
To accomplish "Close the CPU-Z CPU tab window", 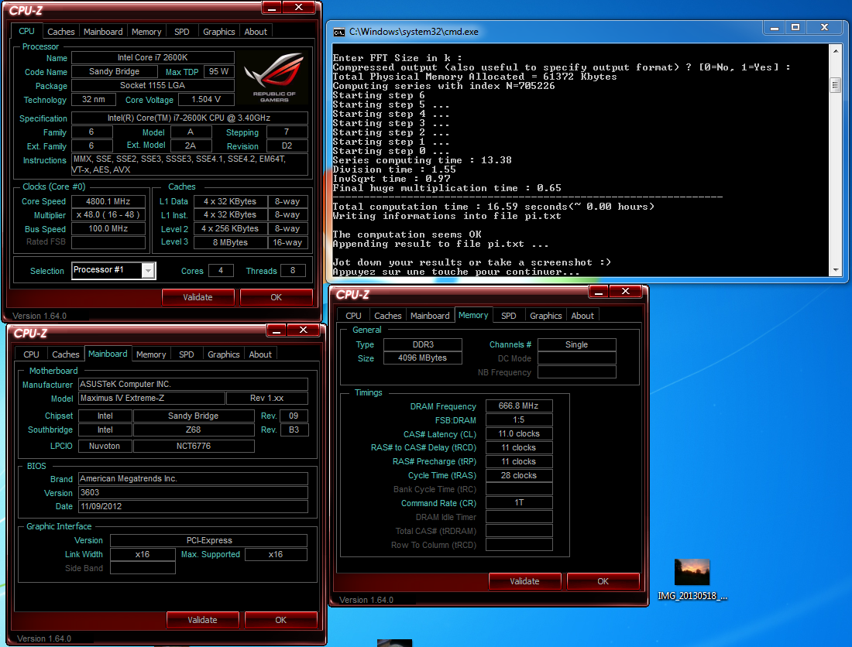I will click(x=298, y=8).
